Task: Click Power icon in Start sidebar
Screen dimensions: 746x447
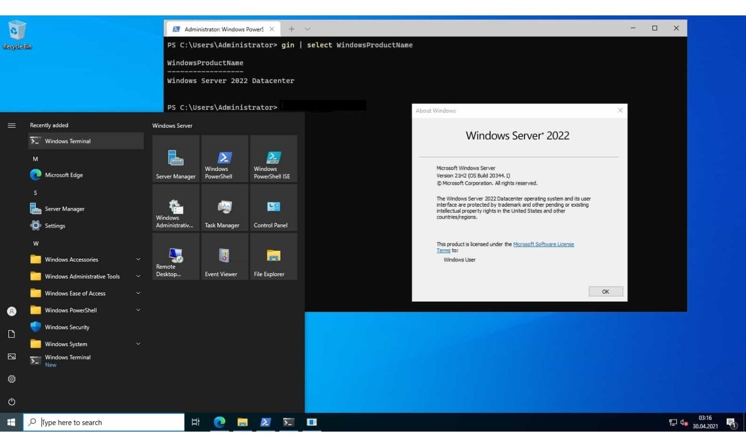Action: click(x=11, y=401)
